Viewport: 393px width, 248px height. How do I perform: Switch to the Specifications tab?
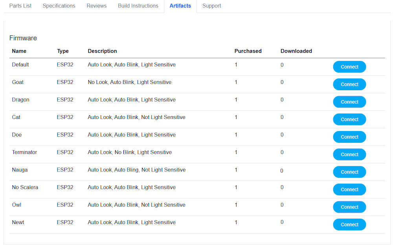pyautogui.click(x=59, y=6)
